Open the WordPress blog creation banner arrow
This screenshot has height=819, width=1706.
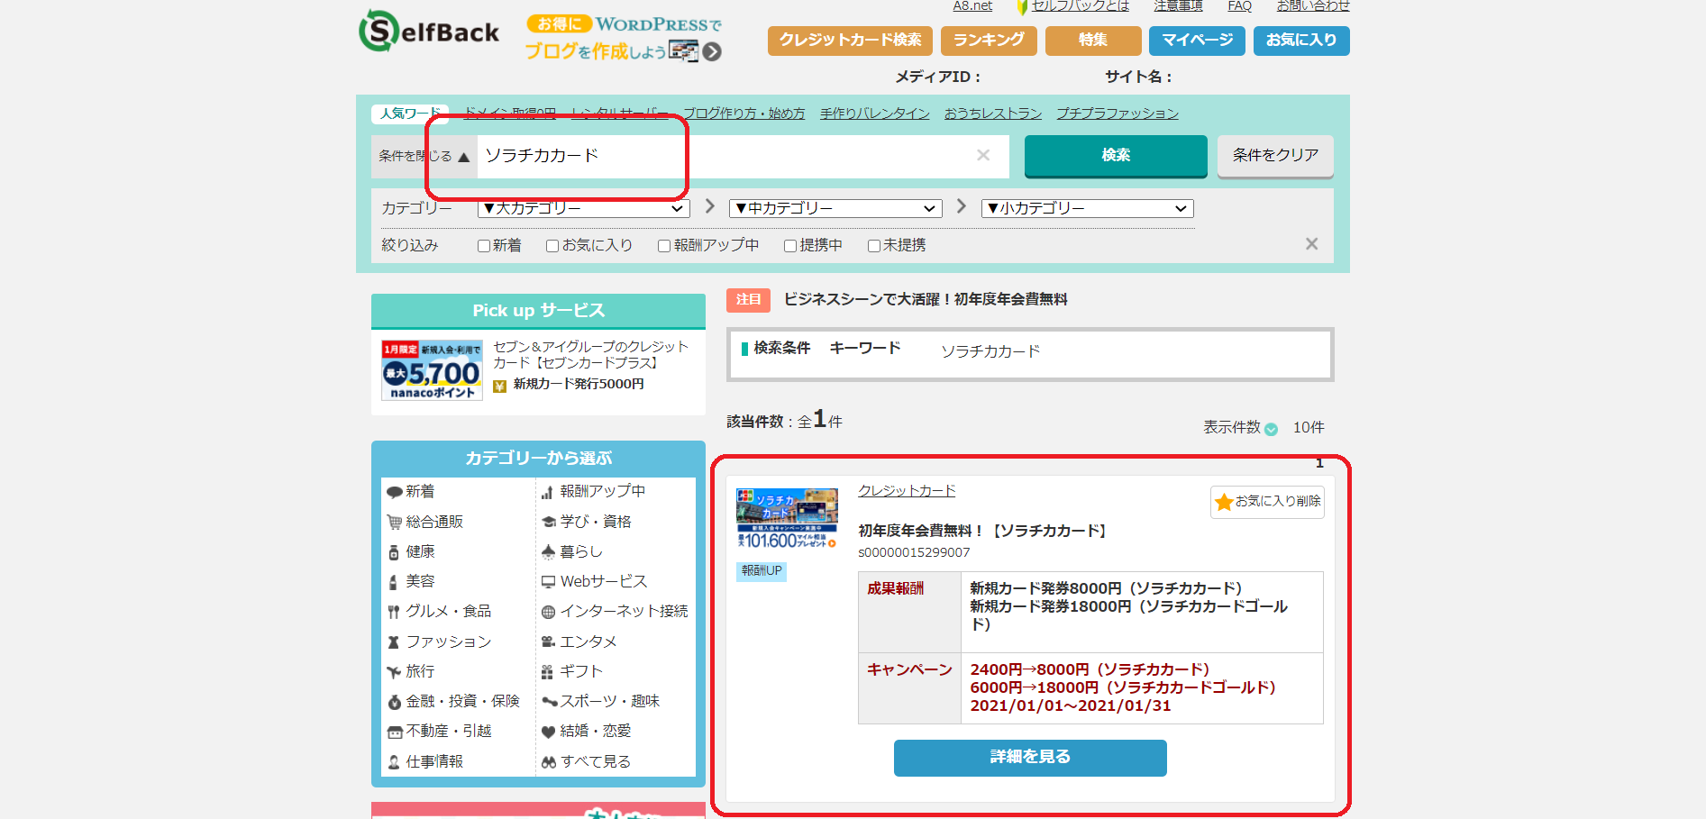(x=712, y=52)
